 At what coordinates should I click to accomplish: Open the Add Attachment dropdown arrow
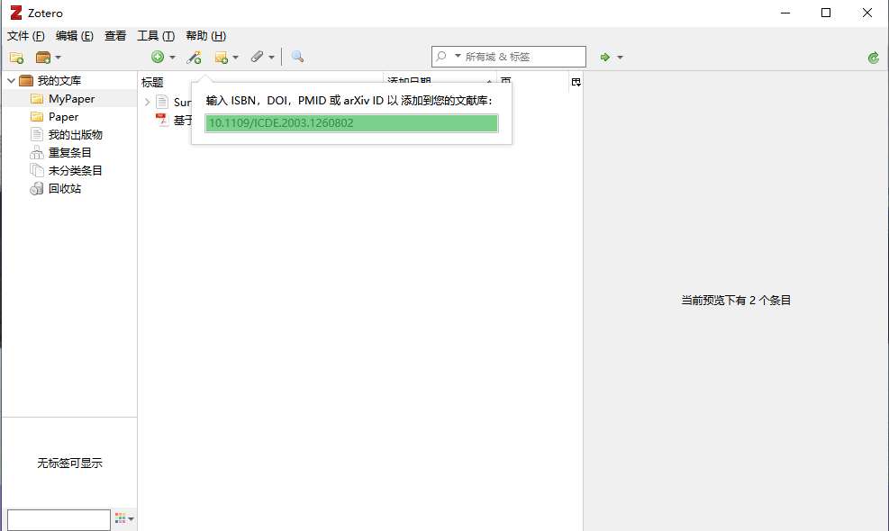tap(272, 58)
